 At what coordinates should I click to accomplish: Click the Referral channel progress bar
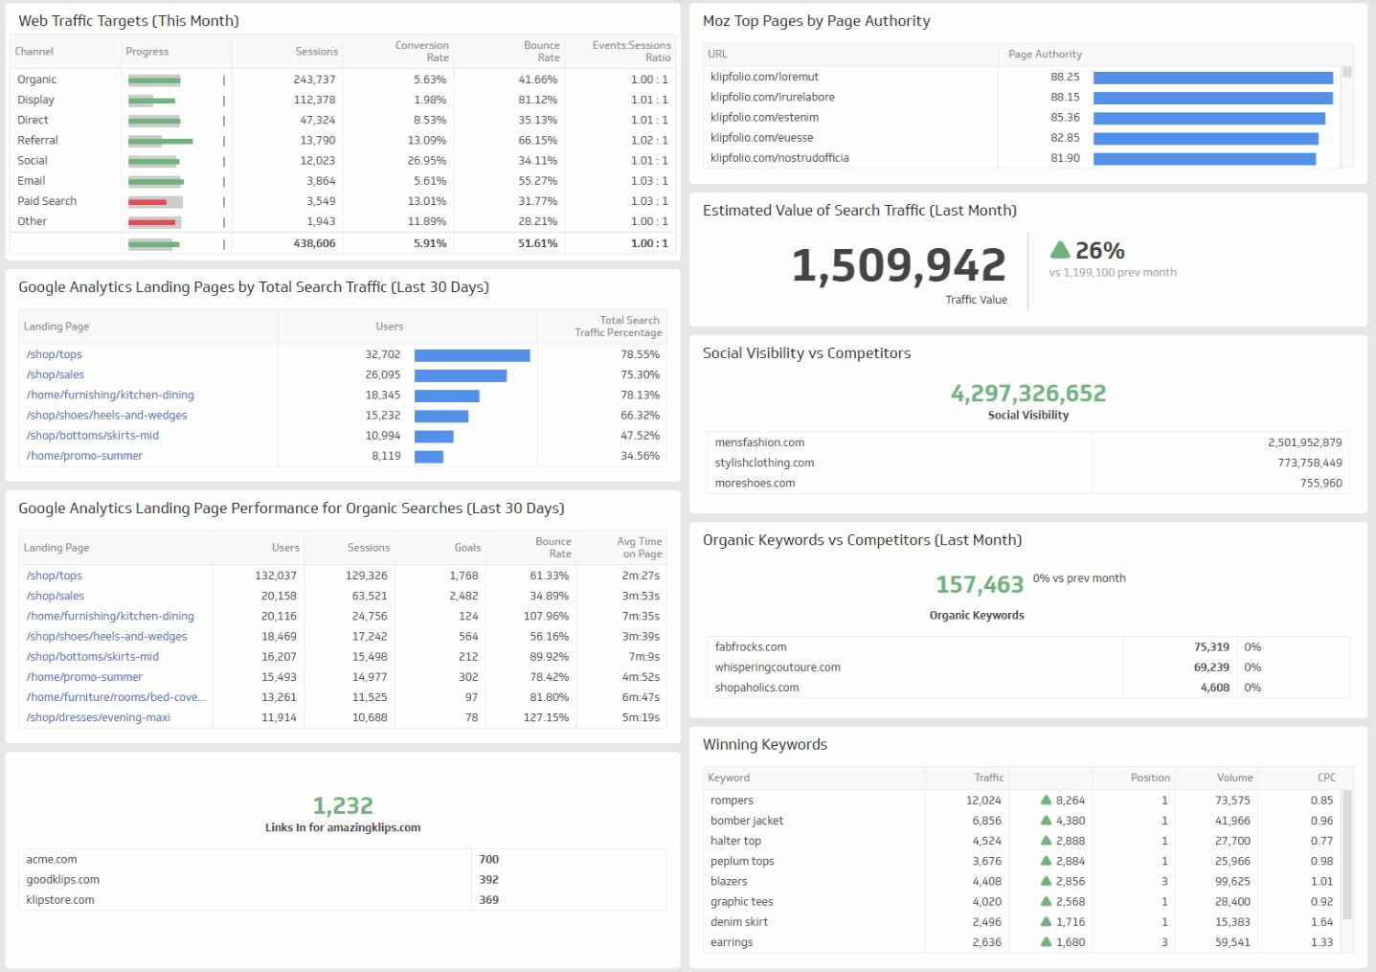click(x=160, y=141)
